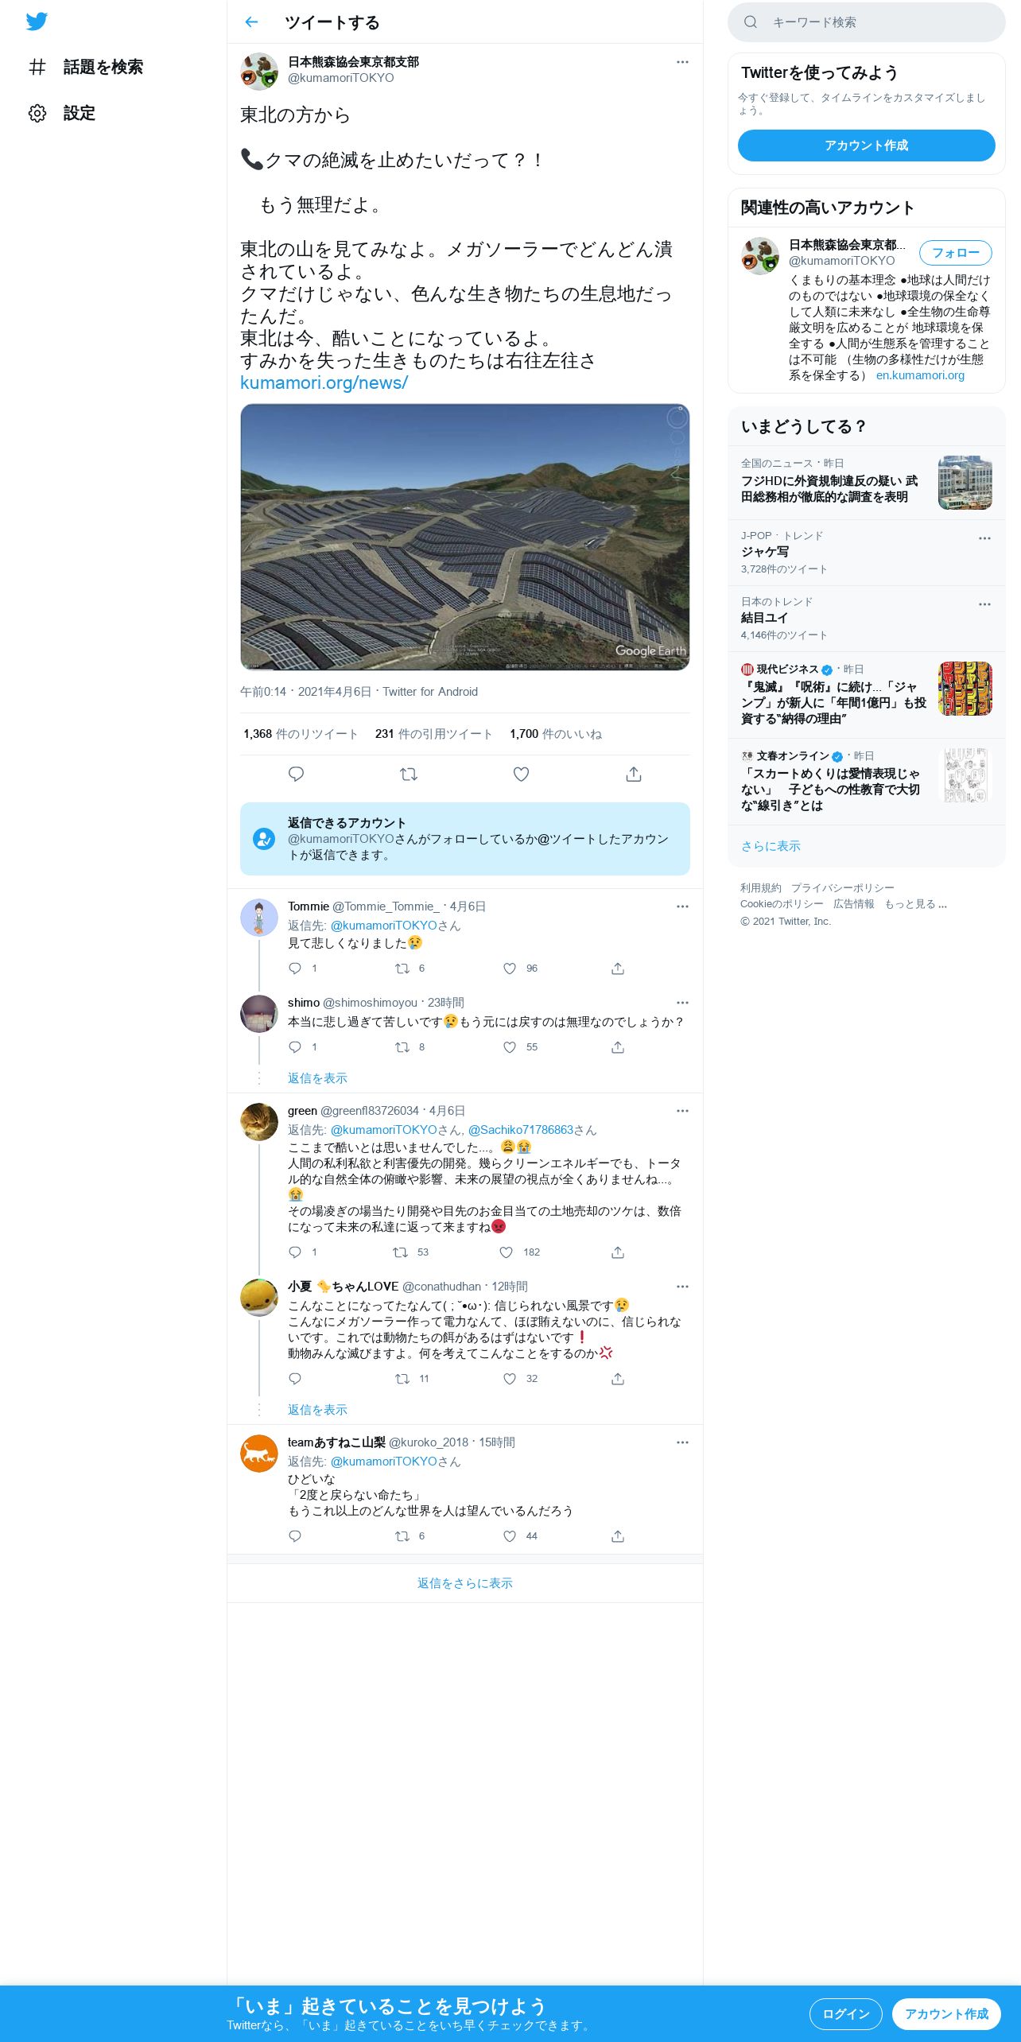The width and height of the screenshot is (1021, 2042).
Task: Open more options on the main tweet
Action: [682, 62]
